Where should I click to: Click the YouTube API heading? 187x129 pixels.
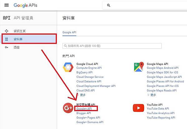[x=155, y=105]
